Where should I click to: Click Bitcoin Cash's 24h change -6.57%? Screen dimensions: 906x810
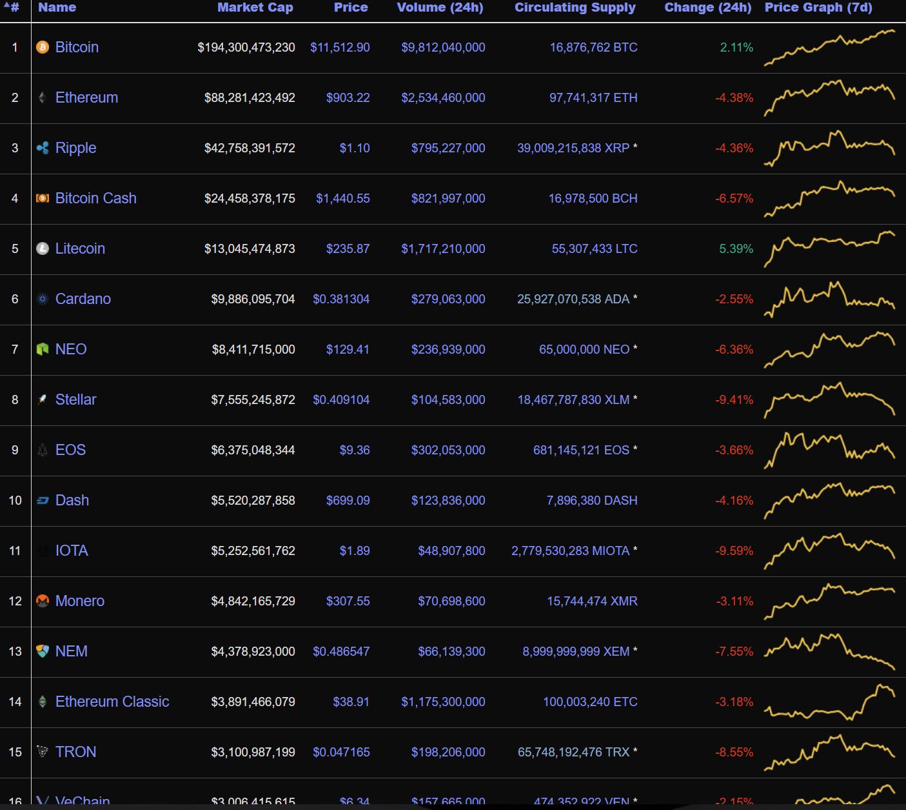[x=734, y=198]
